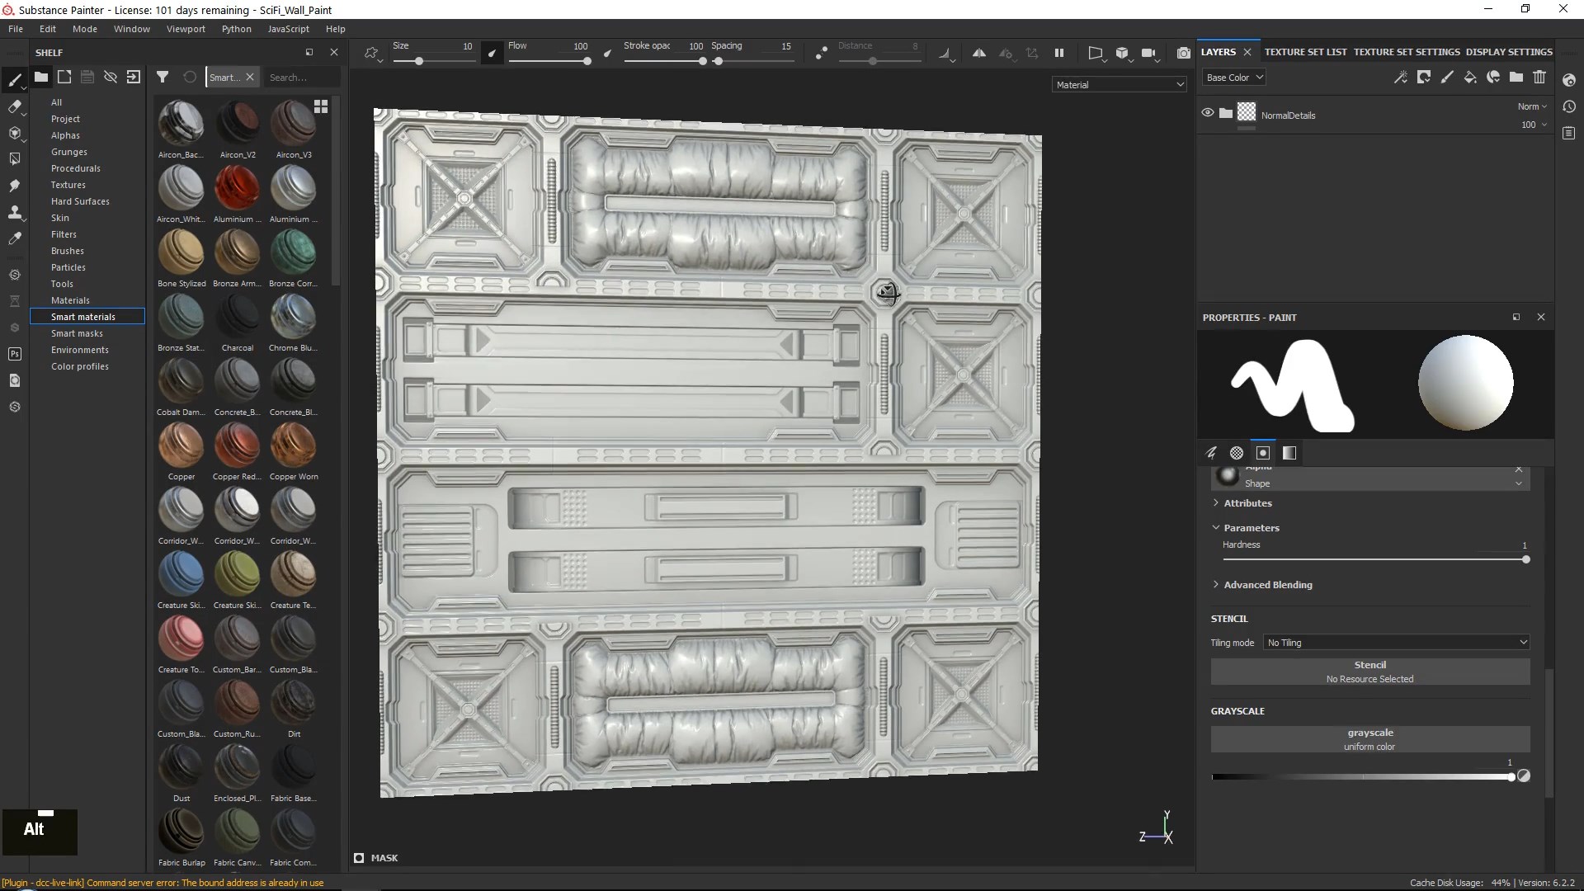Open the layer opacity 100 dropdown

pyautogui.click(x=1534, y=125)
